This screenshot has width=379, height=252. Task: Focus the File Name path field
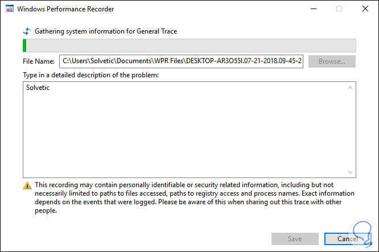coord(181,61)
